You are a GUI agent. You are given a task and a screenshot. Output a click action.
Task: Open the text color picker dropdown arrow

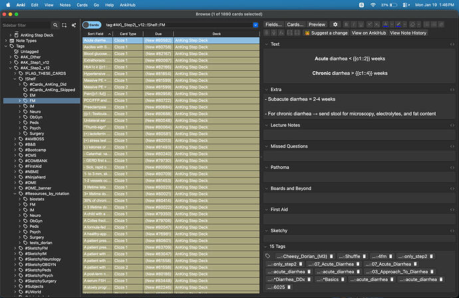(x=392, y=25)
